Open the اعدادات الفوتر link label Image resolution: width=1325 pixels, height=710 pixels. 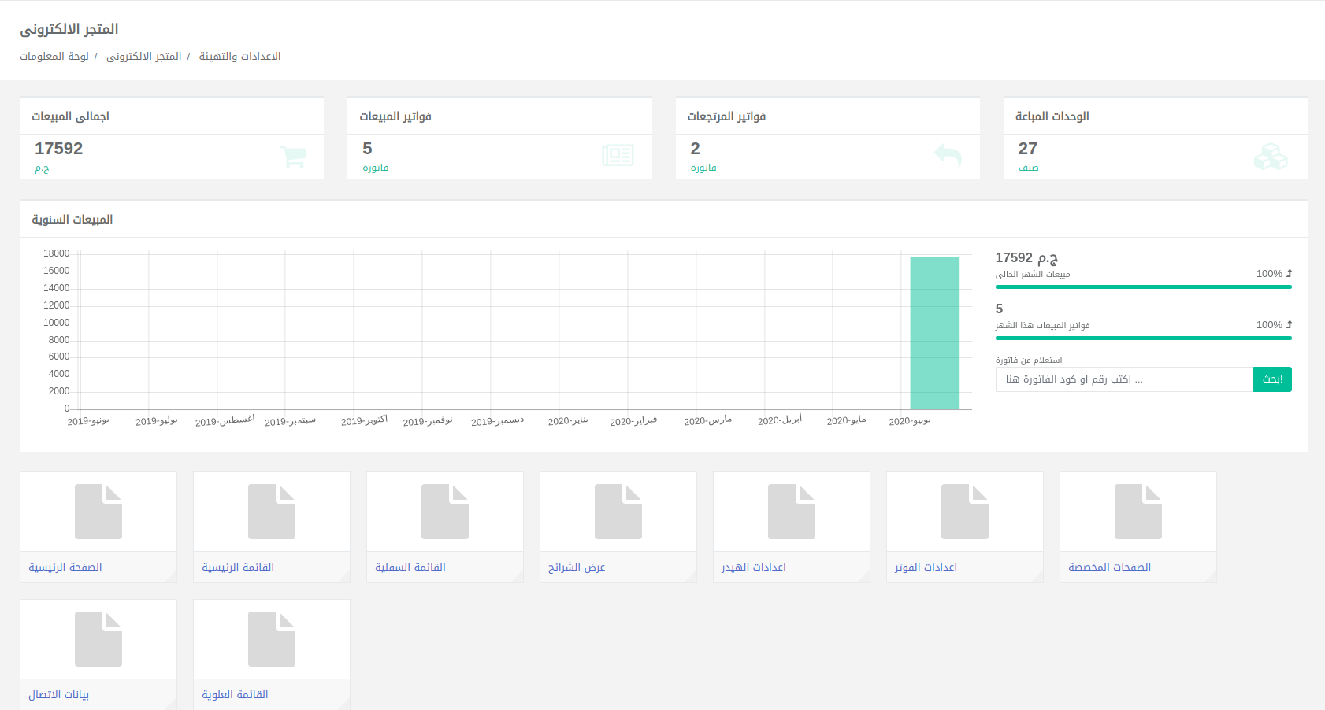(x=926, y=567)
